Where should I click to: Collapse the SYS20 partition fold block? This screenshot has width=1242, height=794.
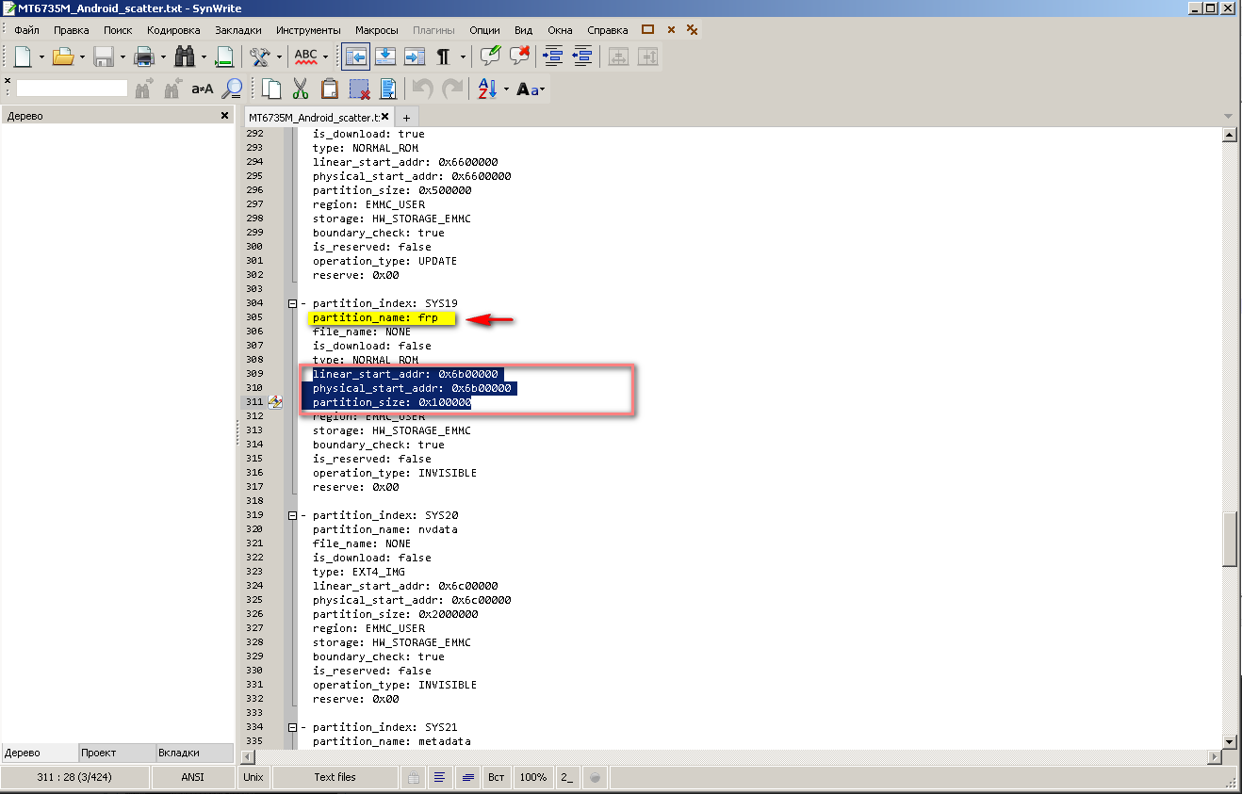tap(292, 515)
